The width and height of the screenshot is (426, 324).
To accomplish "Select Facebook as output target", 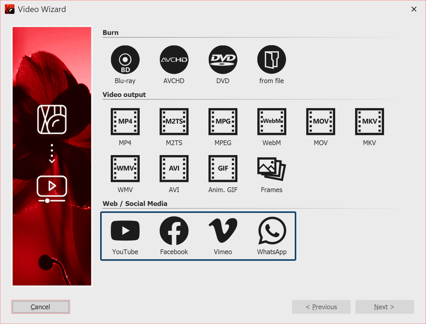I will [x=174, y=231].
